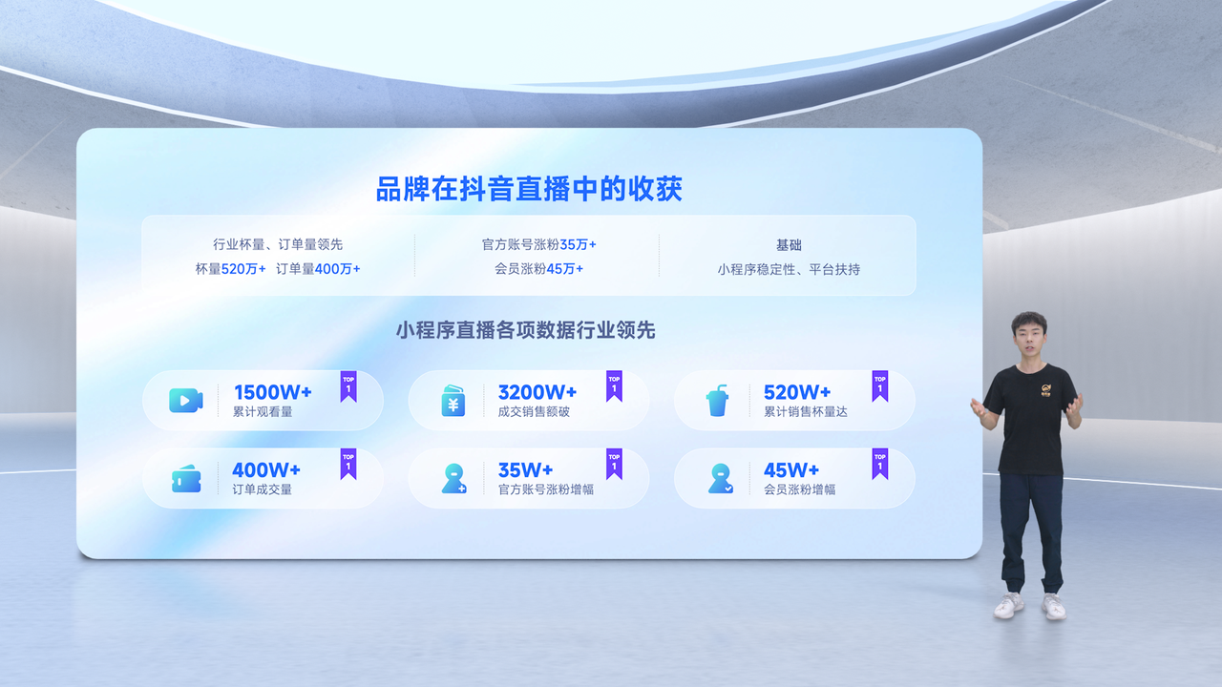Click the video camera icon beside 1500W+
The height and width of the screenshot is (687, 1222).
coord(186,401)
